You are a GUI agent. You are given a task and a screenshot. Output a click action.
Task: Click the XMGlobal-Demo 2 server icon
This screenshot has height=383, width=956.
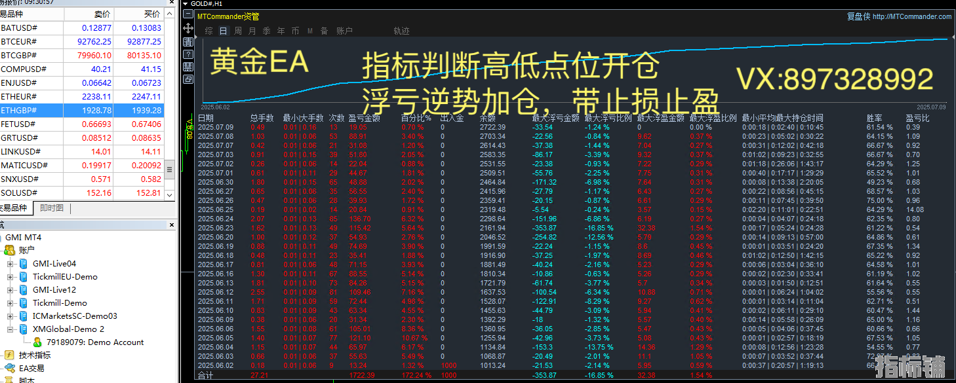click(x=23, y=329)
